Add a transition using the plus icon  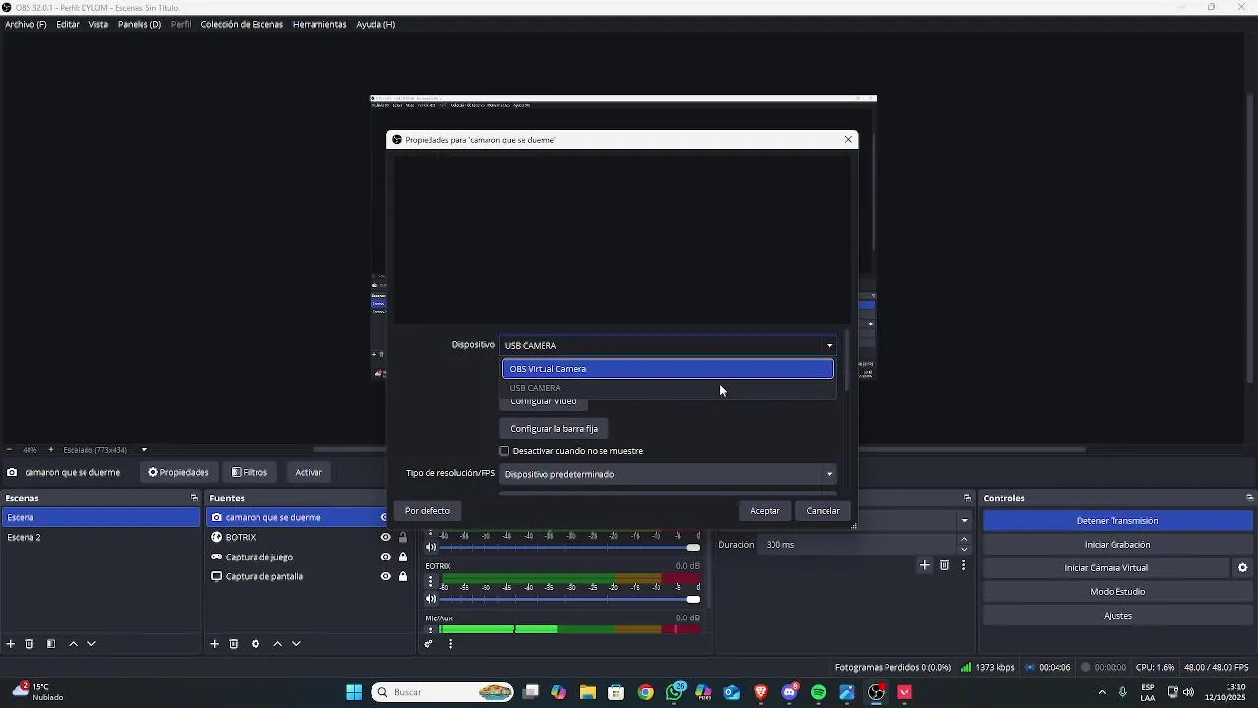(924, 565)
